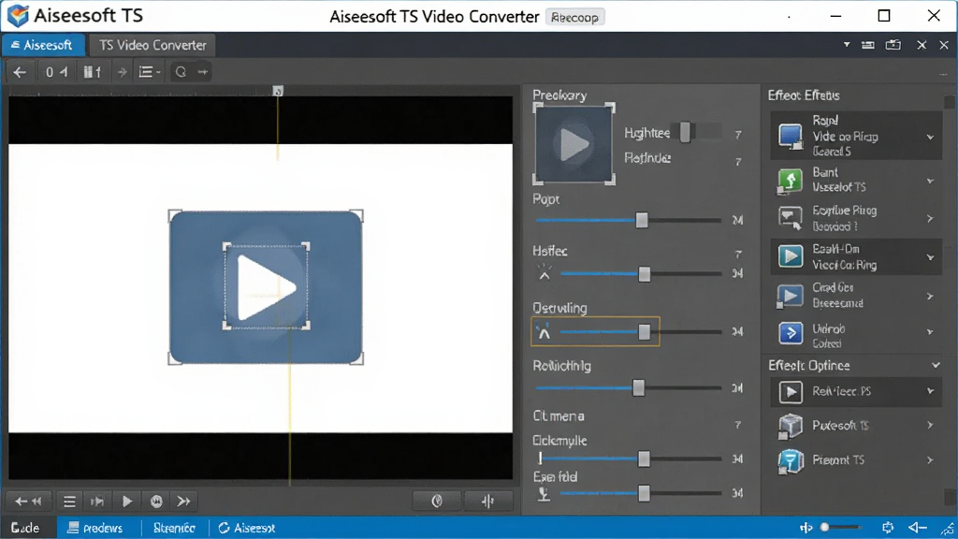Click the fit-width icon in the status bar
The height and width of the screenshot is (539, 958).
click(806, 528)
